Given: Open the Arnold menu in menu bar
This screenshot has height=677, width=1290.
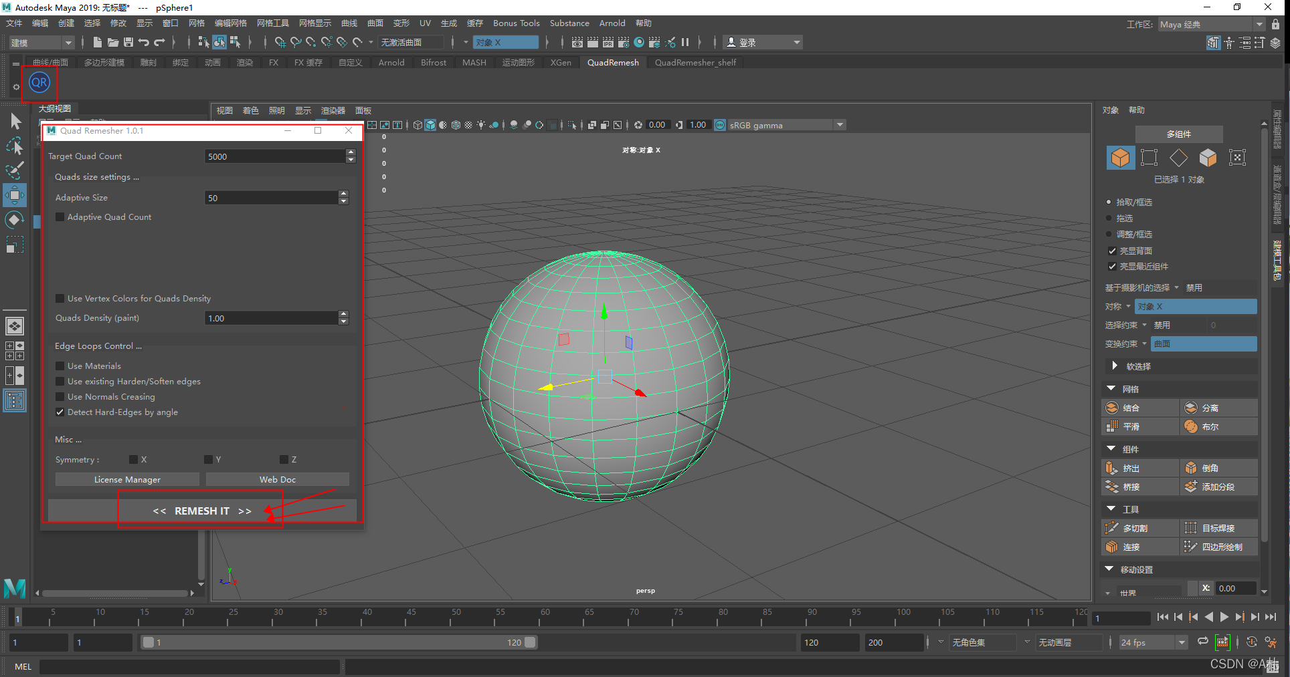Looking at the screenshot, I should point(612,23).
